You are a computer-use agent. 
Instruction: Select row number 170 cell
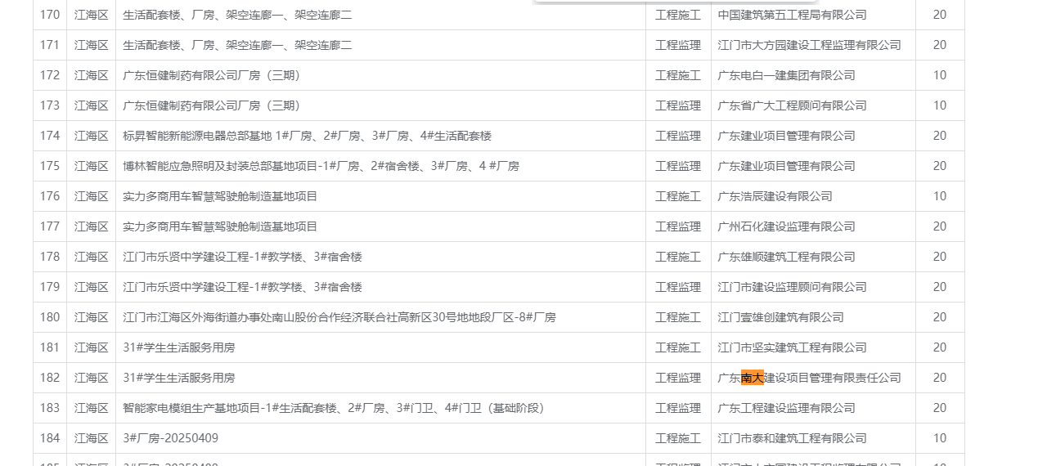(50, 15)
